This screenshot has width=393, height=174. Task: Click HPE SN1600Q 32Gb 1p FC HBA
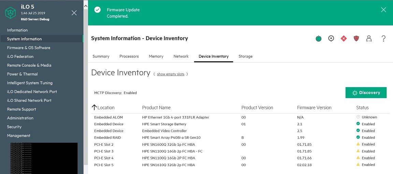tap(169, 144)
